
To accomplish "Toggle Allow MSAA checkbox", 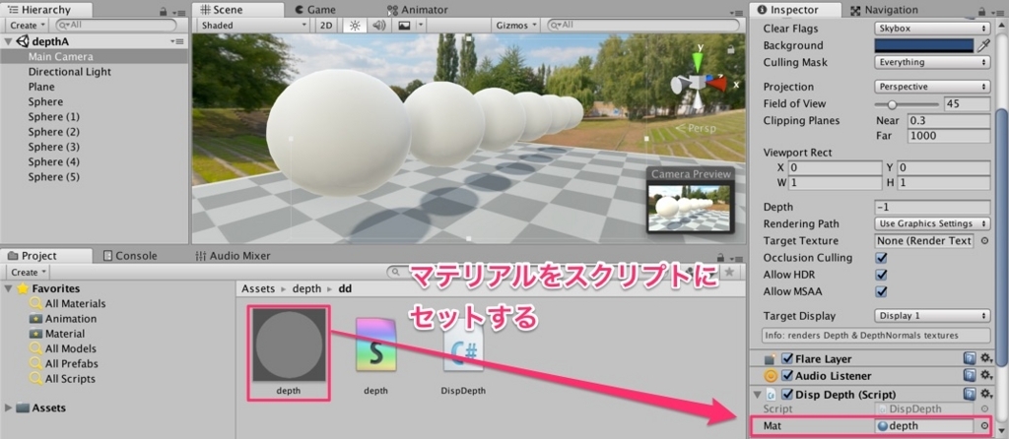I will (x=882, y=291).
